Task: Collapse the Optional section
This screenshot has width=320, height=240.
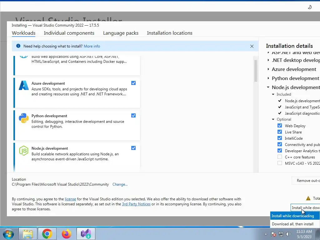Action: [273, 119]
